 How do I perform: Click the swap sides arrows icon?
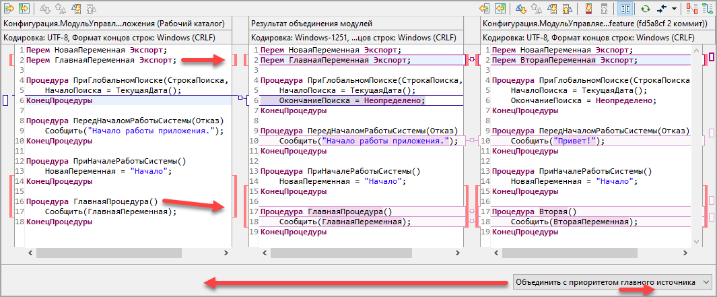click(661, 8)
